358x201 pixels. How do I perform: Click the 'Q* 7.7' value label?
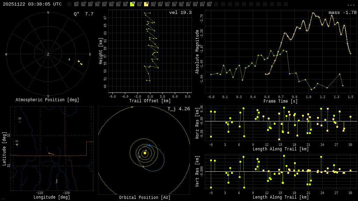(83, 14)
